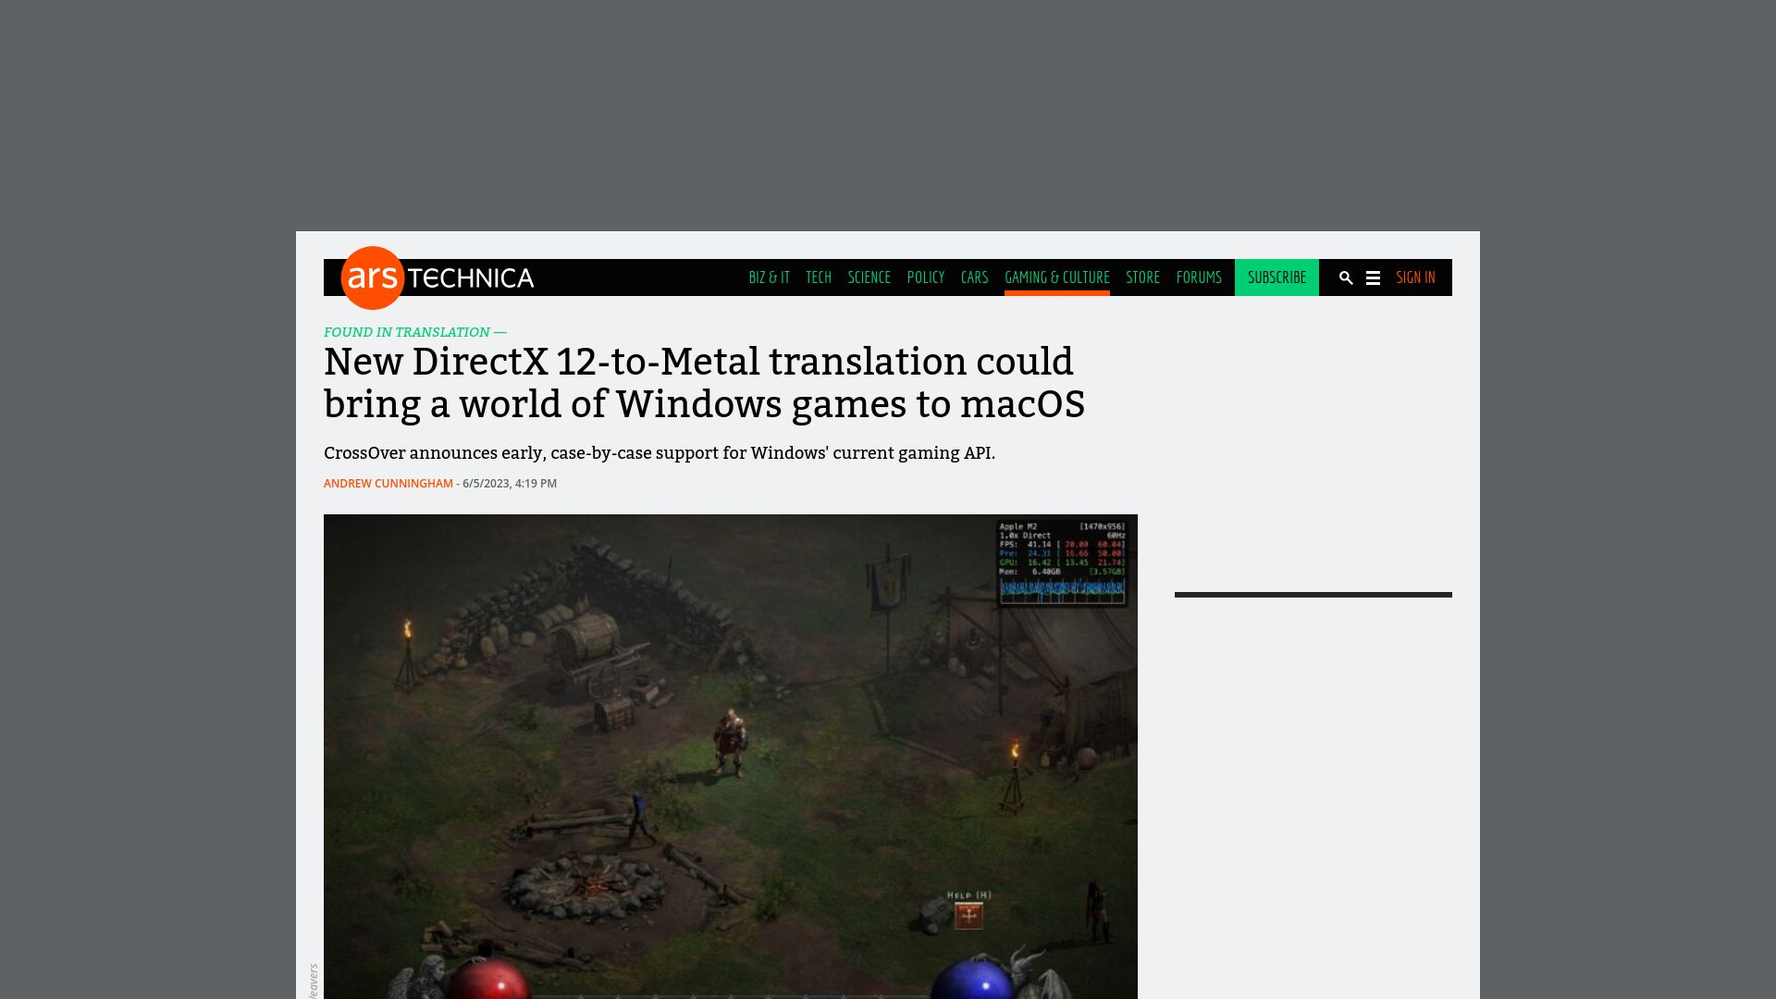1776x999 pixels.
Task: Open the Biz & IT section
Action: coord(769,277)
